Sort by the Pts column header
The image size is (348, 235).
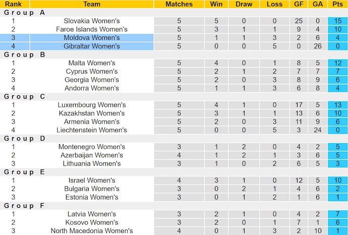point(337,4)
